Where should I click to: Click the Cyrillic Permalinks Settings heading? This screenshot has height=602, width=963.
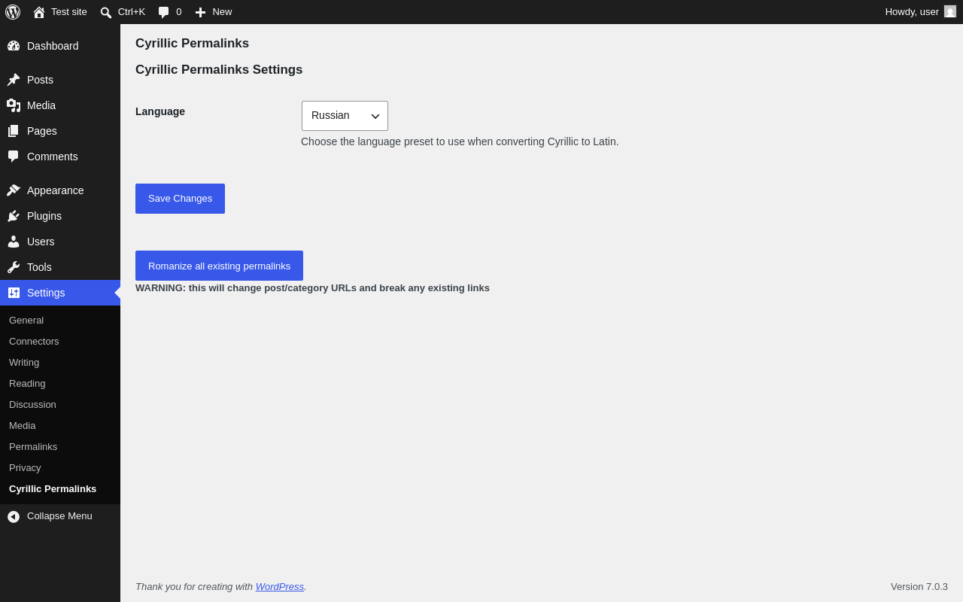(219, 70)
